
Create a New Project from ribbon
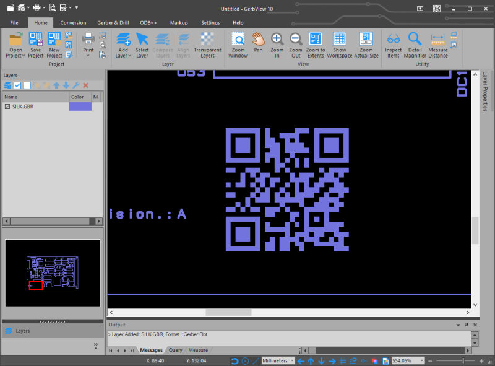pos(54,45)
